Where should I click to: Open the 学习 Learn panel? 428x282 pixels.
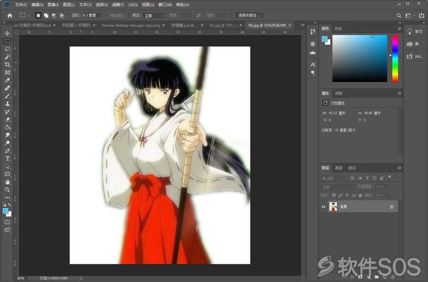[415, 31]
